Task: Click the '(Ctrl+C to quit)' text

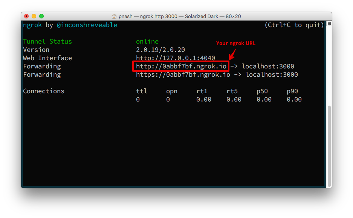Action: click(294, 25)
